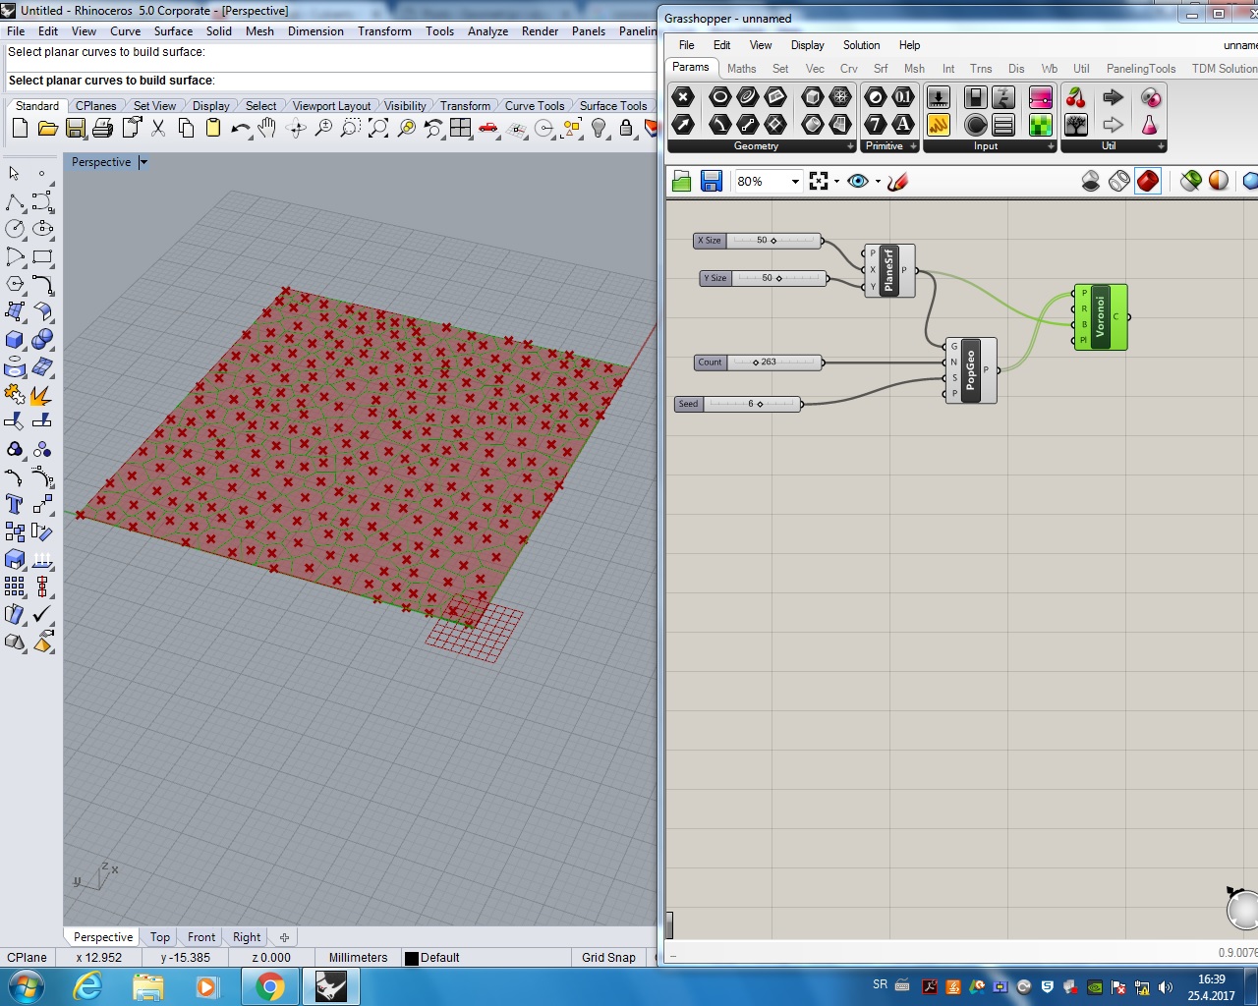Screen dimensions: 1258x1006
Task: Open the preview eye dropdown arrow in Grasshopper
Action: click(x=878, y=182)
